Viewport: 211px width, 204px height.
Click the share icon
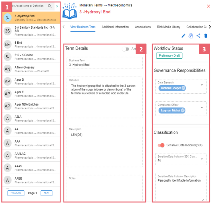pyautogui.click(x=198, y=36)
